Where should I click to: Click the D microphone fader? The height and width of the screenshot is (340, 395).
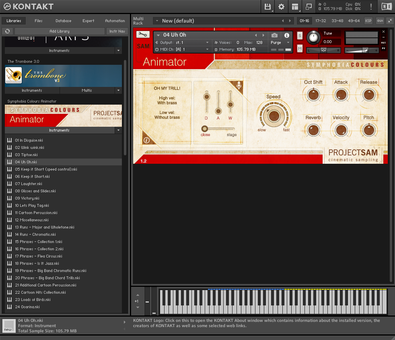click(207, 97)
